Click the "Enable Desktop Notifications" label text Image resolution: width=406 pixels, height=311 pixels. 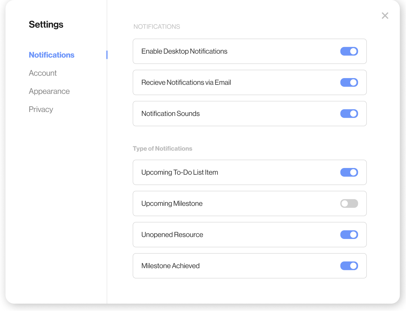(184, 51)
